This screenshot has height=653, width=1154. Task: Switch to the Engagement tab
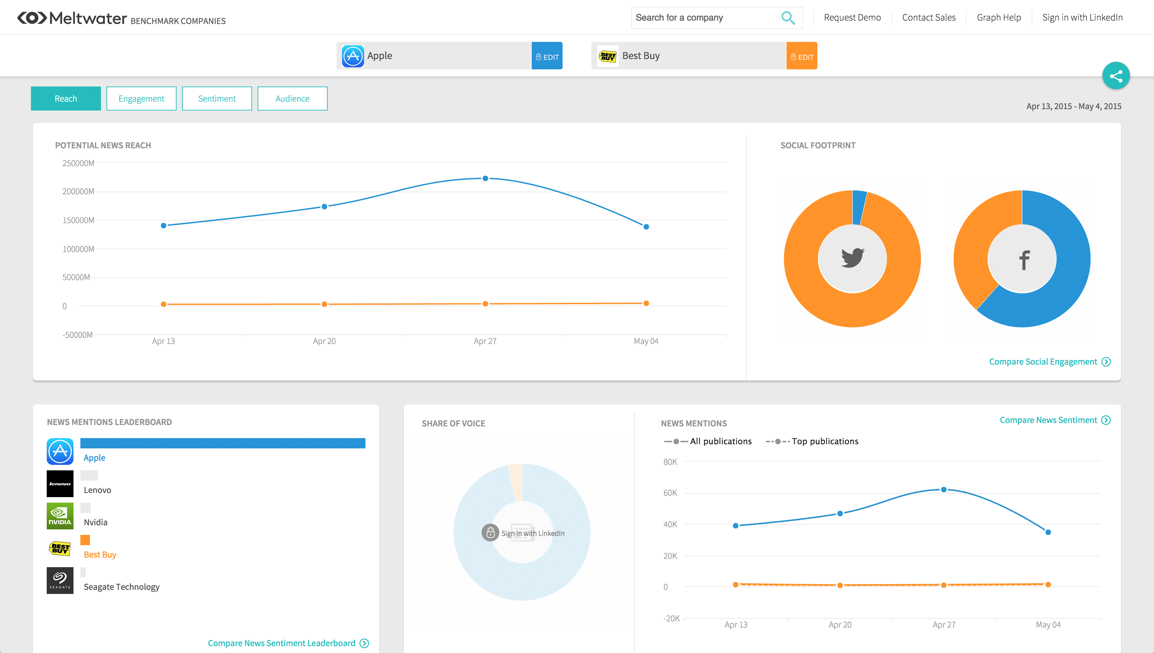coord(142,99)
